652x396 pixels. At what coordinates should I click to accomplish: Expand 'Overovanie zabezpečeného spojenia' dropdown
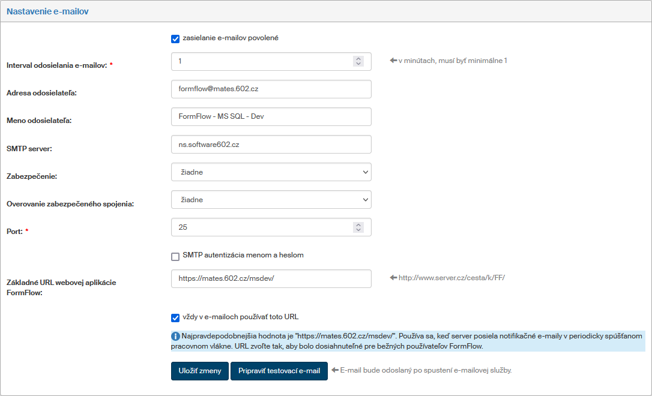pos(271,200)
